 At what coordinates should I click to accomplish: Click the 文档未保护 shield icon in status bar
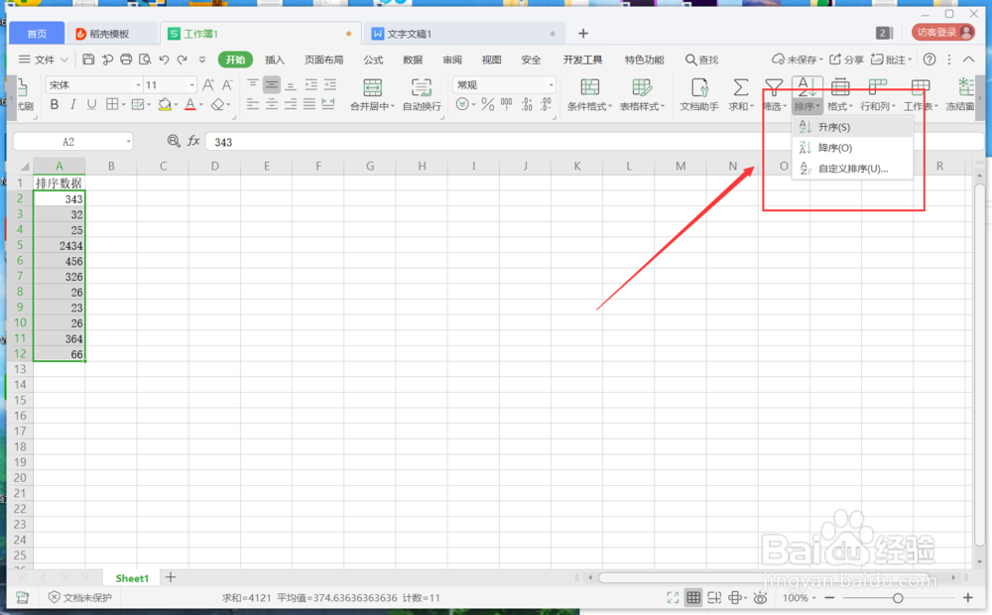[55, 597]
